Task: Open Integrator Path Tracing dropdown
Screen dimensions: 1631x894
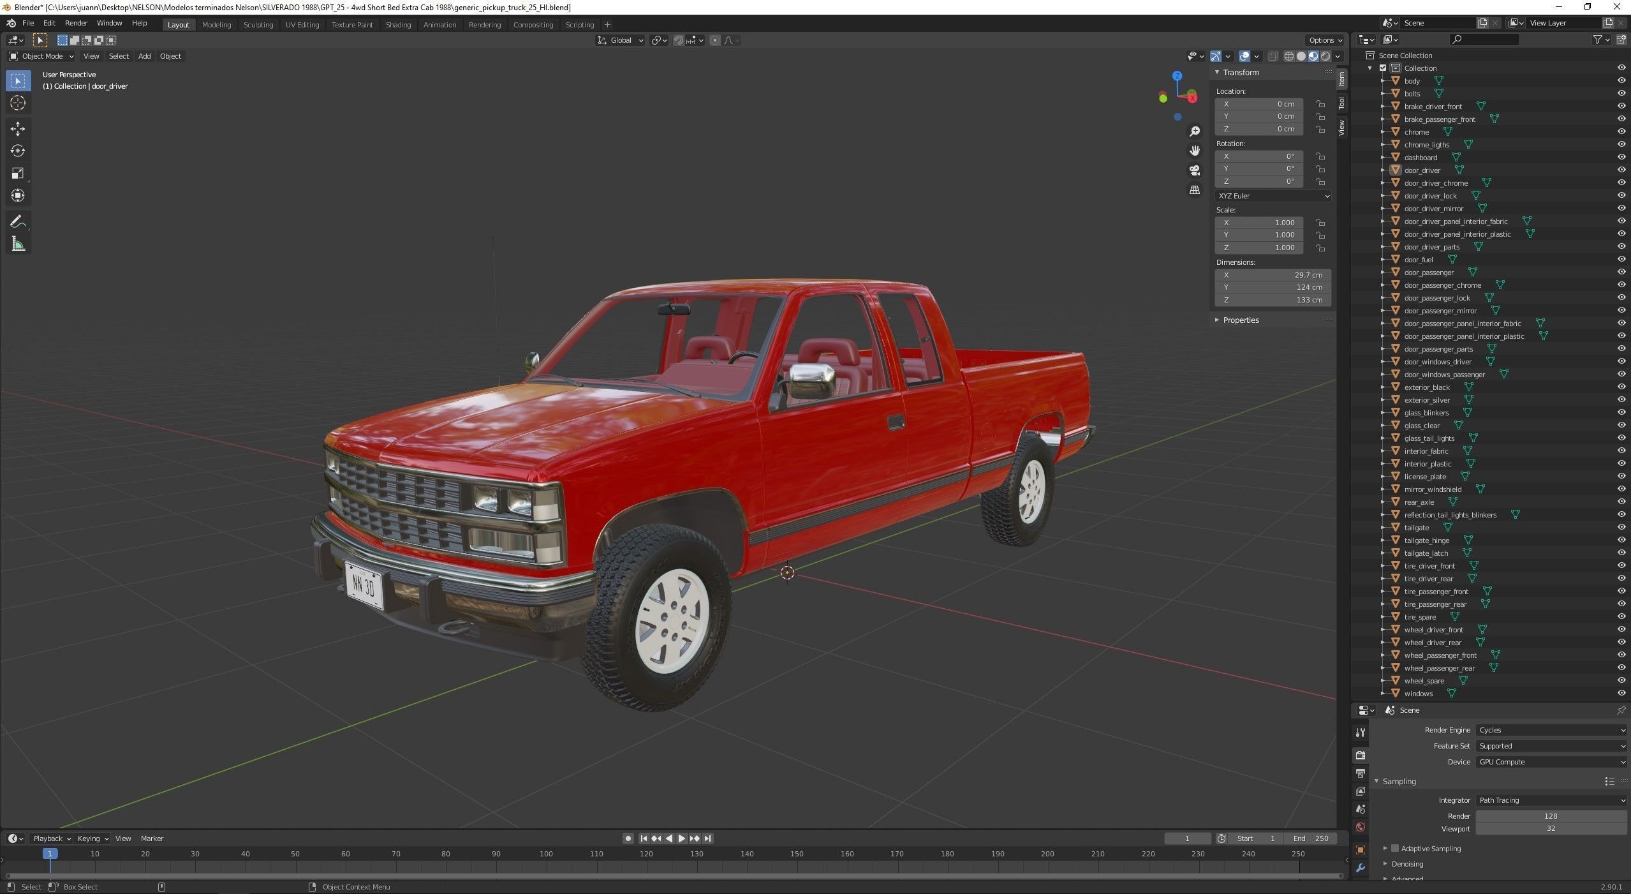Action: point(1551,800)
